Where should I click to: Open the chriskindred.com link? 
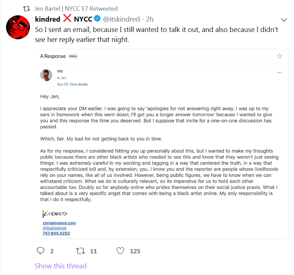59,223
